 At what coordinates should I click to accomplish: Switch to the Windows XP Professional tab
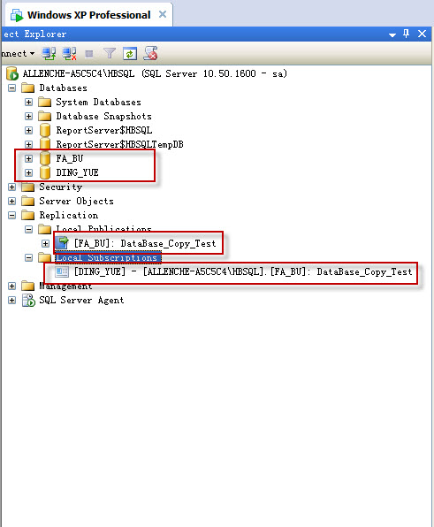coord(89,15)
